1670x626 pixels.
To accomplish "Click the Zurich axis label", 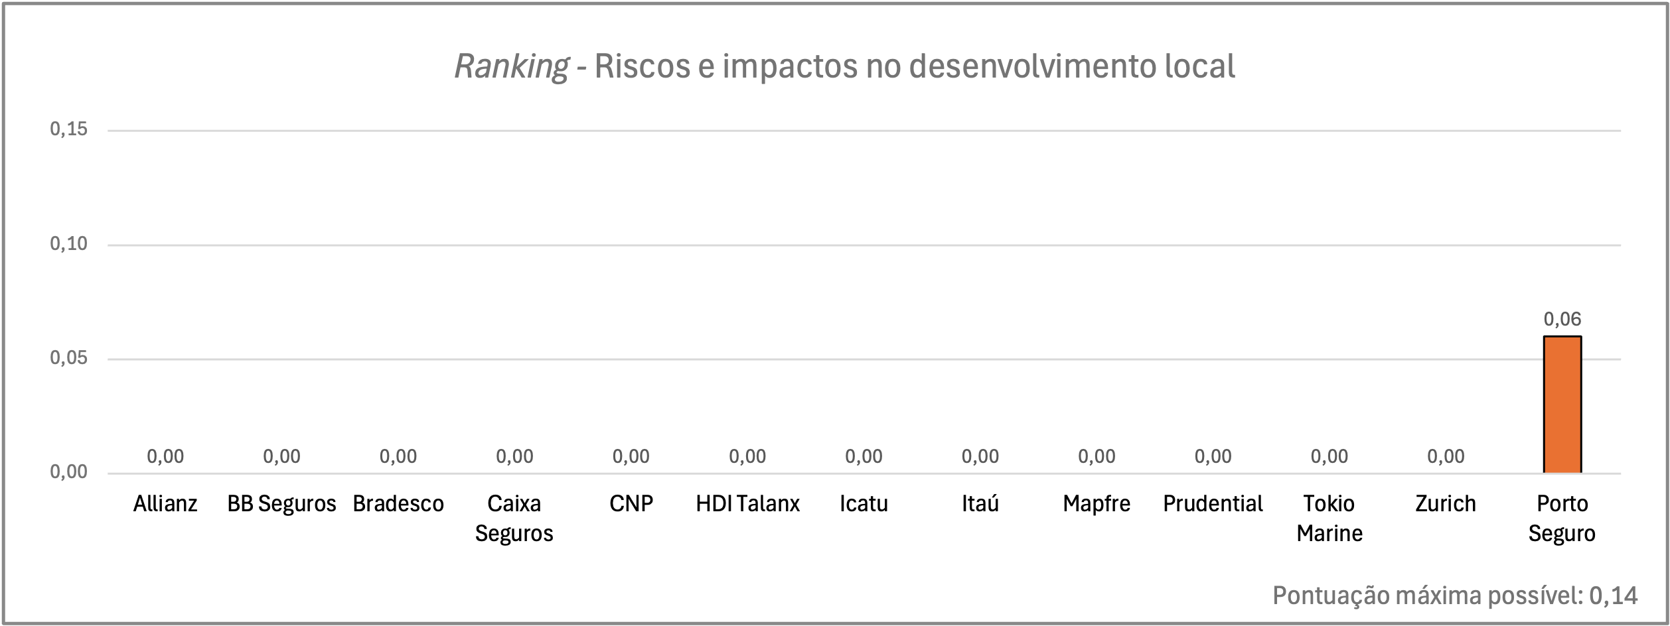I will (x=1446, y=504).
